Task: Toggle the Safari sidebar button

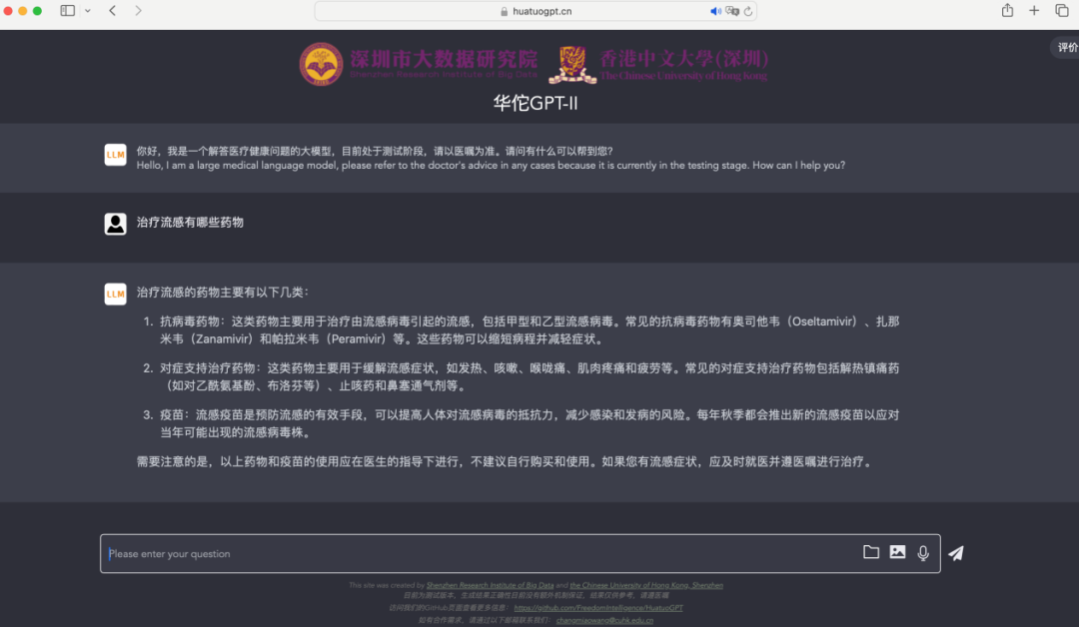Action: [x=68, y=10]
